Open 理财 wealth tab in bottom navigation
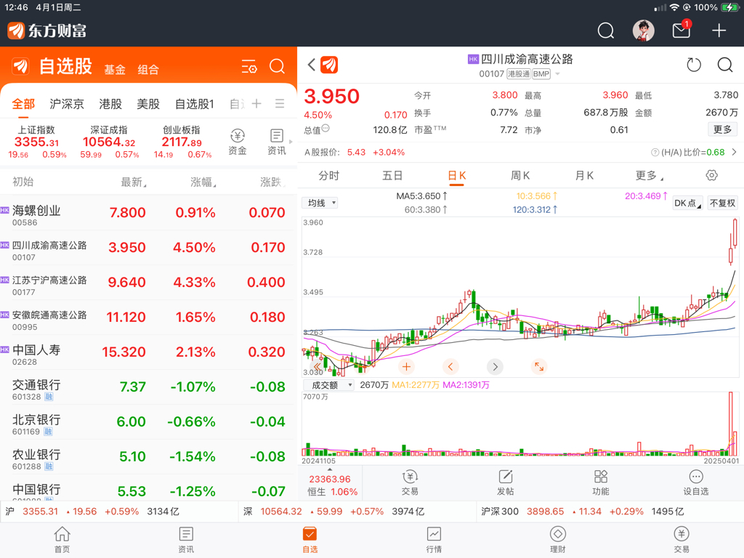The image size is (744, 558). coord(557,540)
